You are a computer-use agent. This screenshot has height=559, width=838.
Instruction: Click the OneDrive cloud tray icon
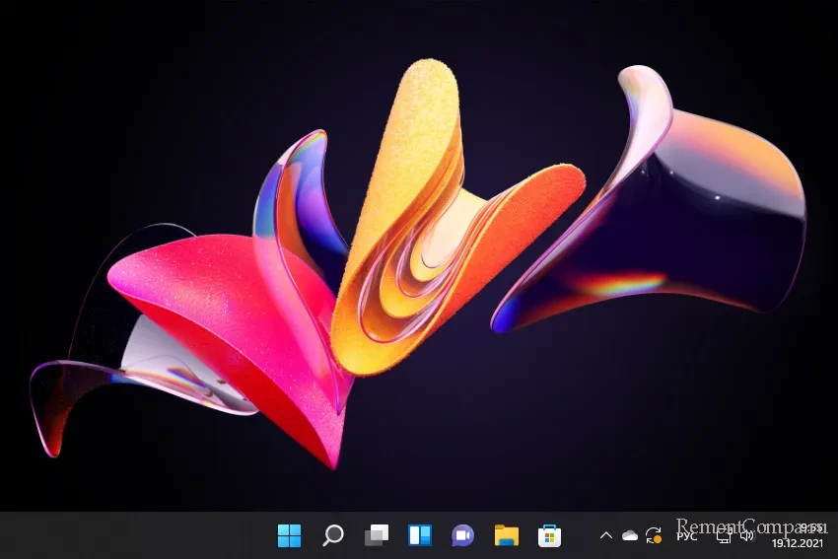(x=629, y=535)
